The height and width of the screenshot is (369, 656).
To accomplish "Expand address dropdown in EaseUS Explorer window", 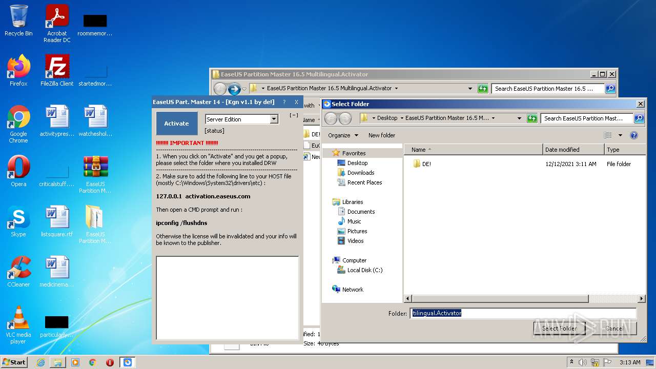I will pos(470,89).
